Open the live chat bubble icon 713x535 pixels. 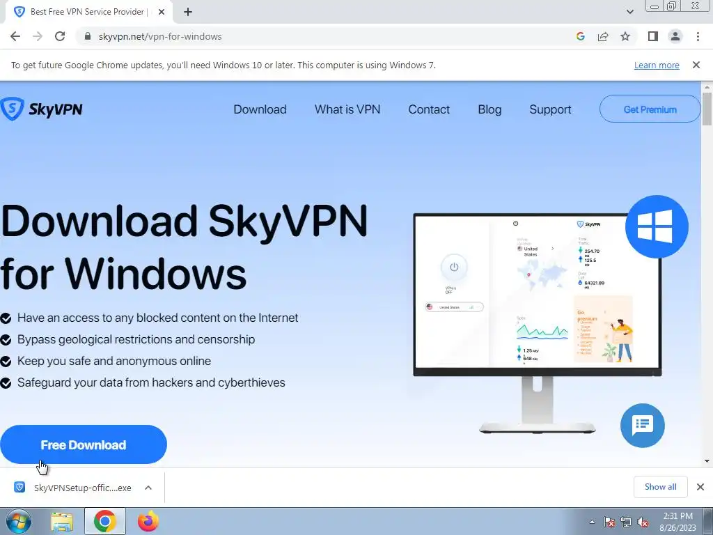(643, 426)
